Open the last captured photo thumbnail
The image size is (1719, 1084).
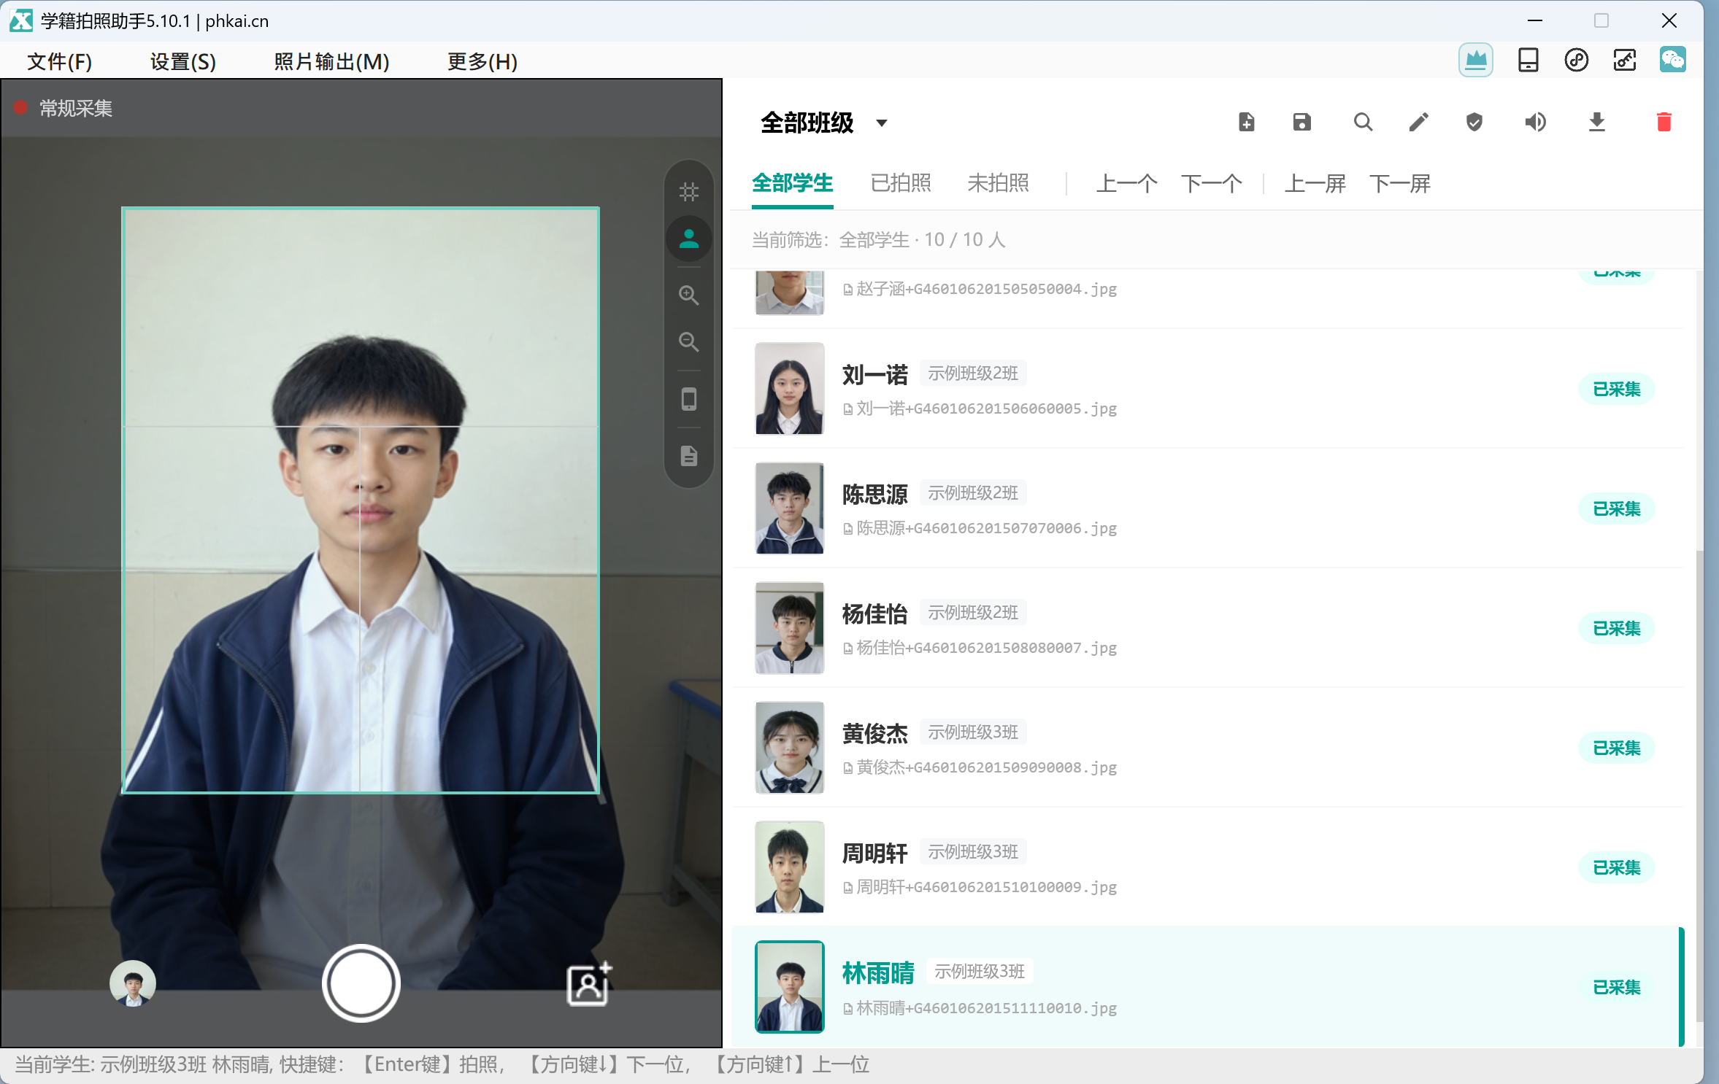point(132,983)
